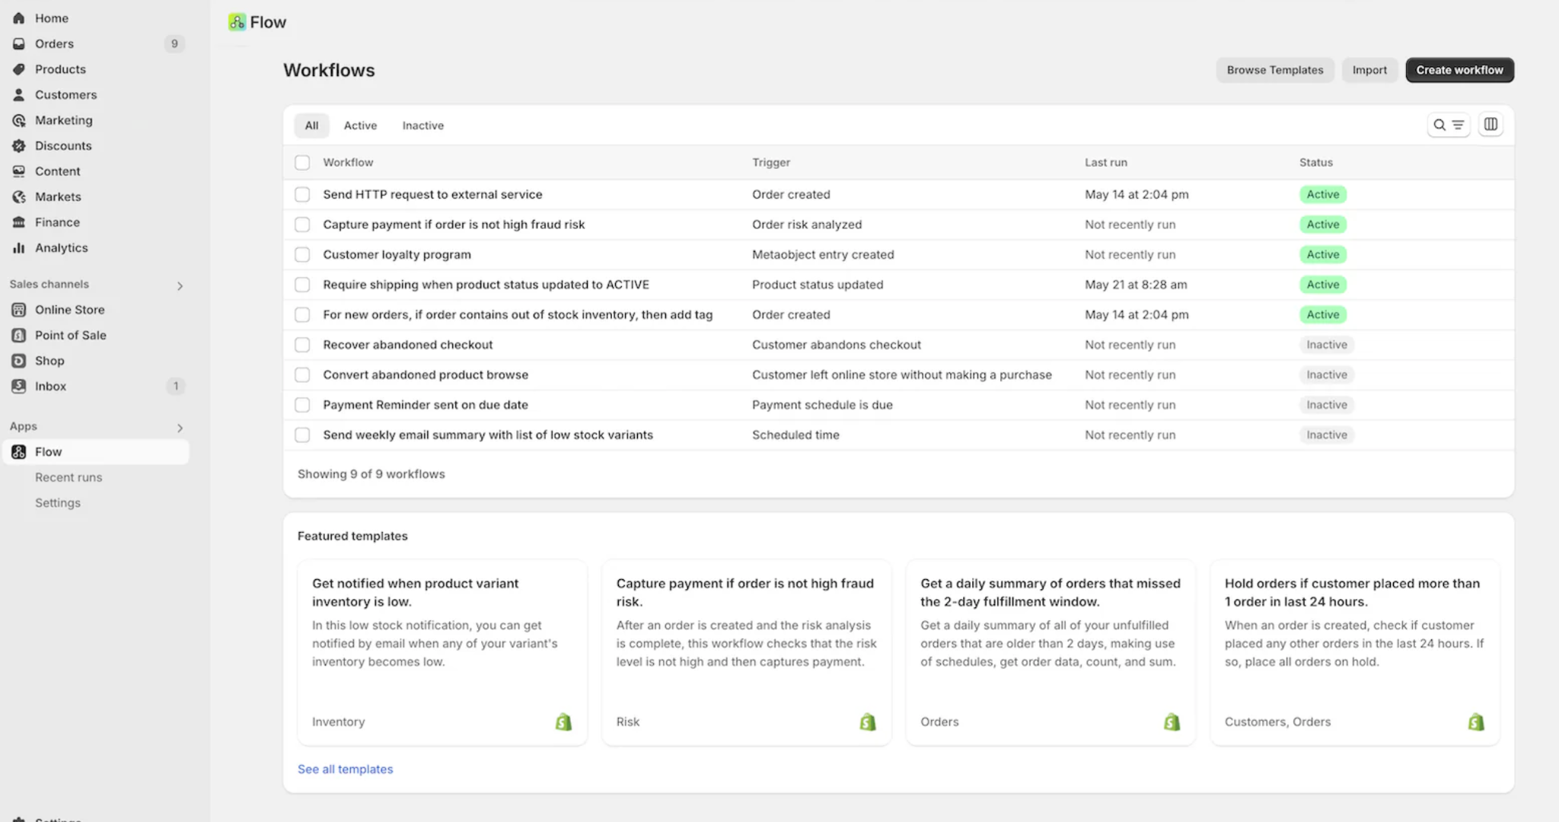The height and width of the screenshot is (822, 1559).
Task: Select the Recover abandoned checkout checkbox
Action: [302, 345]
